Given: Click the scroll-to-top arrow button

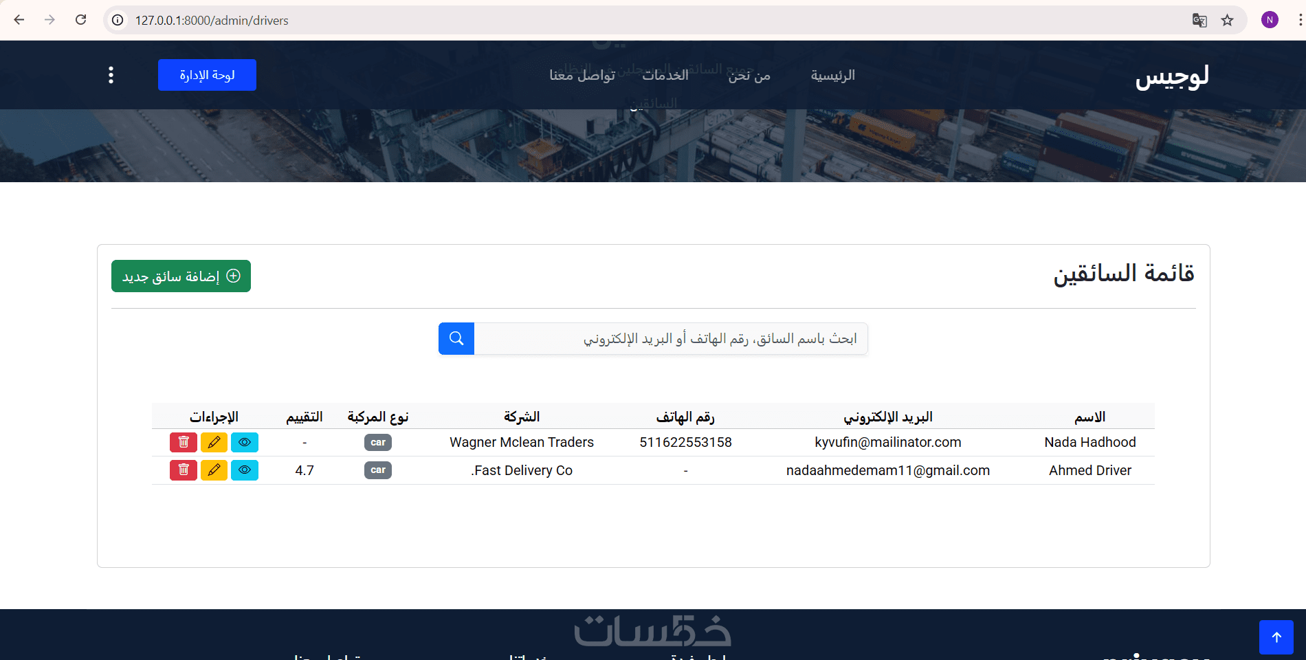Looking at the screenshot, I should point(1276,637).
